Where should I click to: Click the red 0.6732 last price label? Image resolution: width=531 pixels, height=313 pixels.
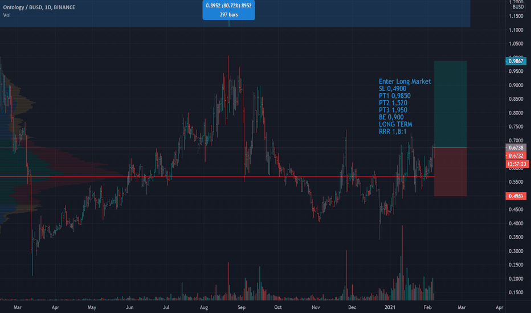(516, 156)
